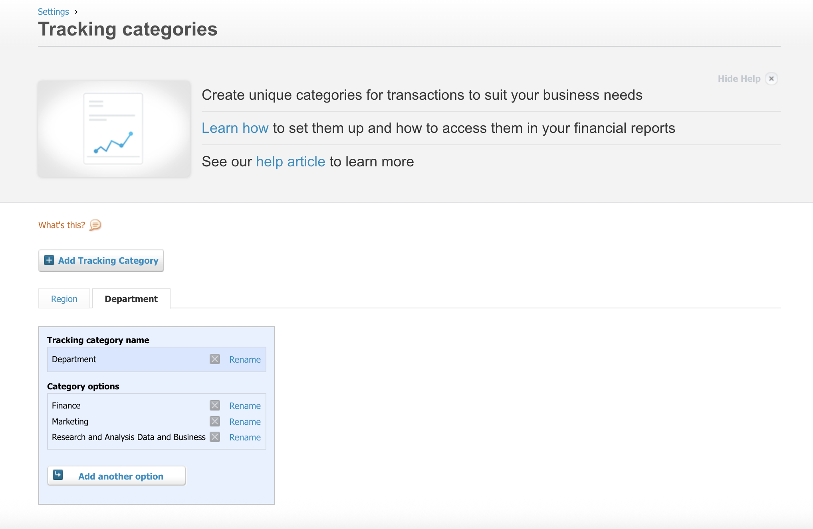Click the chart document help thumbnail
The width and height of the screenshot is (813, 529).
click(114, 128)
